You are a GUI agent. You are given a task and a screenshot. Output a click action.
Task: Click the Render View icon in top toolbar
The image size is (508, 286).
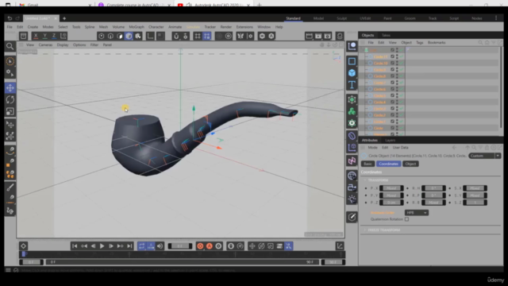click(x=309, y=36)
